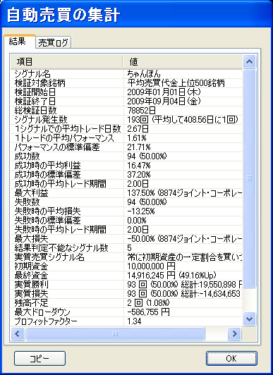Click the horizontal scrollbar thumb
Screen dimensions: 273x375
pyautogui.click(x=115, y=333)
